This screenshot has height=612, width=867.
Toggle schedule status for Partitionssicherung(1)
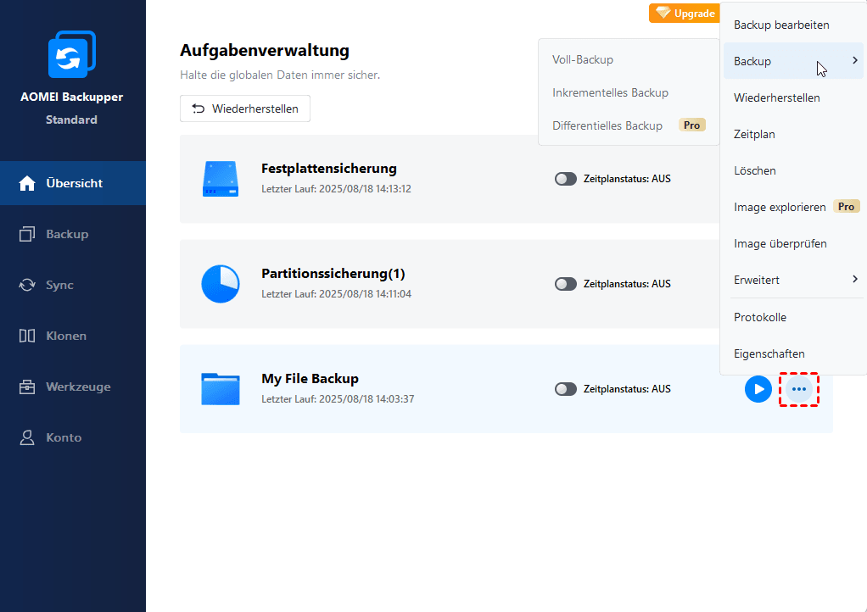[566, 284]
